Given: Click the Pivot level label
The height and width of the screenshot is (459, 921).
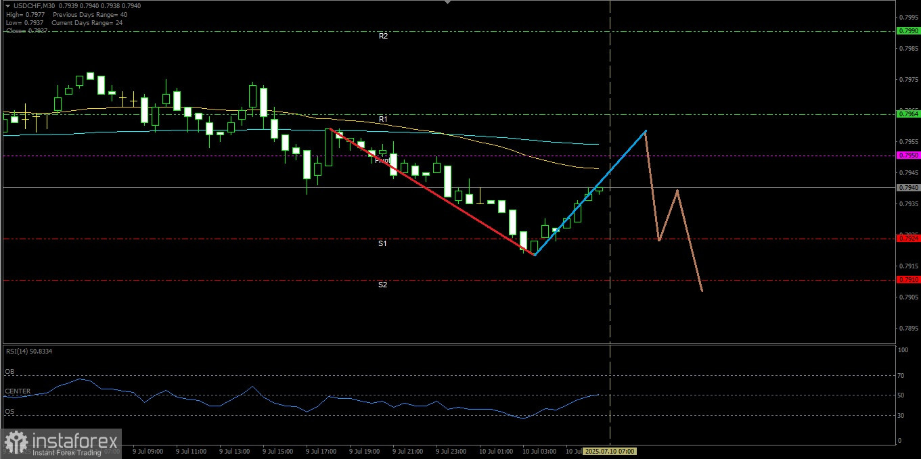Looking at the screenshot, I should coord(383,161).
